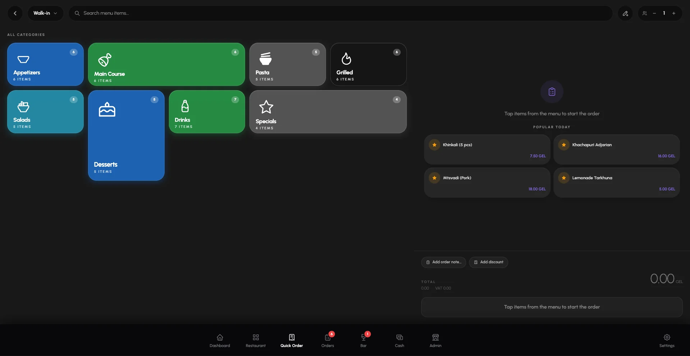The height and width of the screenshot is (356, 690).
Task: Add Khinkali (5 pcs) to the order
Action: [x=487, y=149]
